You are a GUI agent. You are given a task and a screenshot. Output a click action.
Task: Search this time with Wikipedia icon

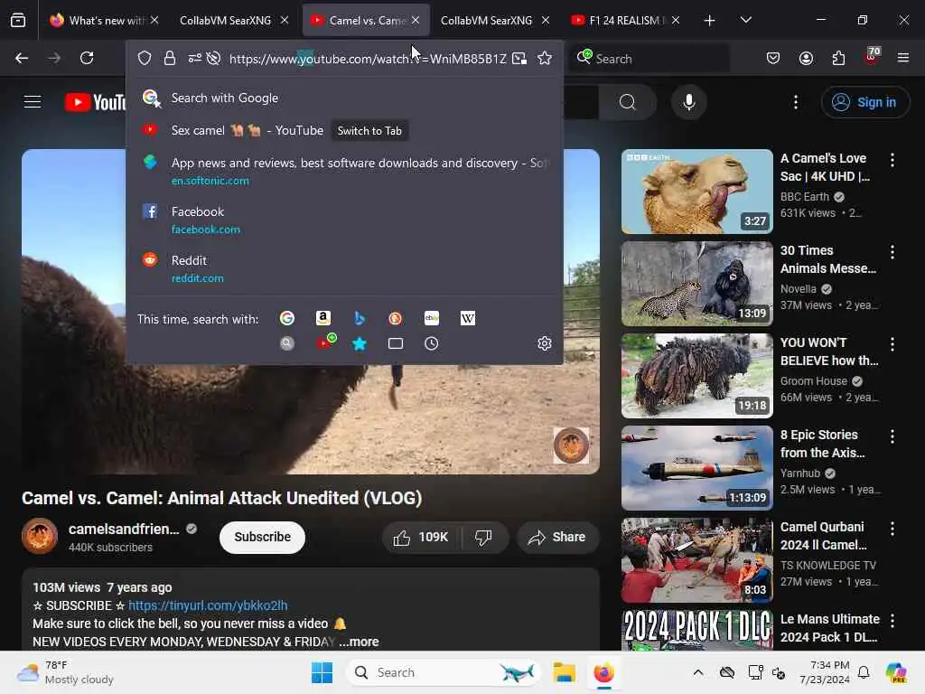coord(467,319)
